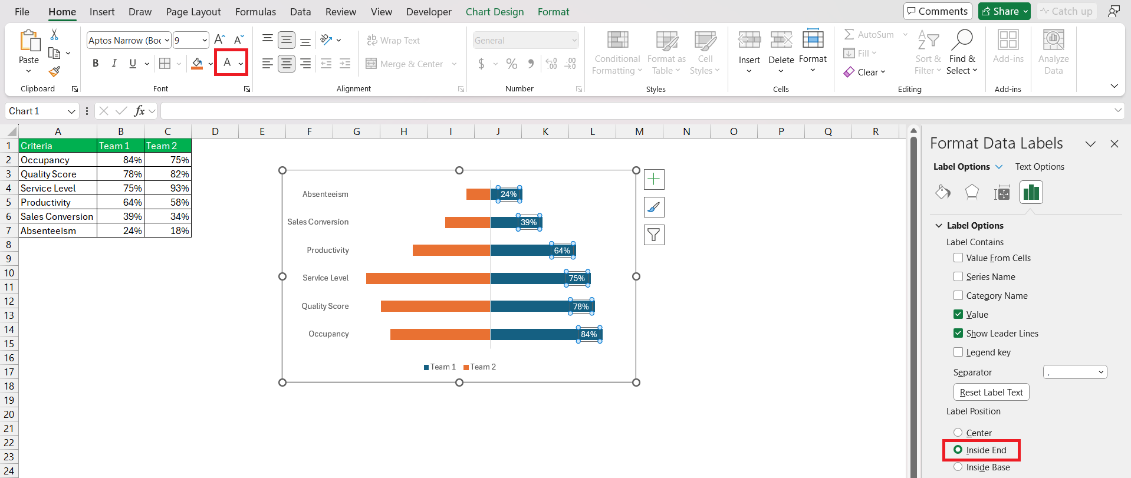
Task: Click Increase Decimal icon
Action: pyautogui.click(x=551, y=64)
